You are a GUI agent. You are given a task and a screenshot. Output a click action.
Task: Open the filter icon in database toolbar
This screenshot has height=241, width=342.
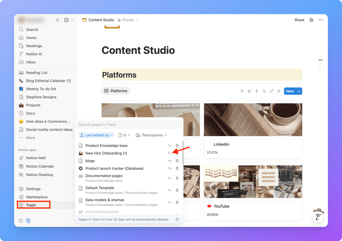point(242,91)
